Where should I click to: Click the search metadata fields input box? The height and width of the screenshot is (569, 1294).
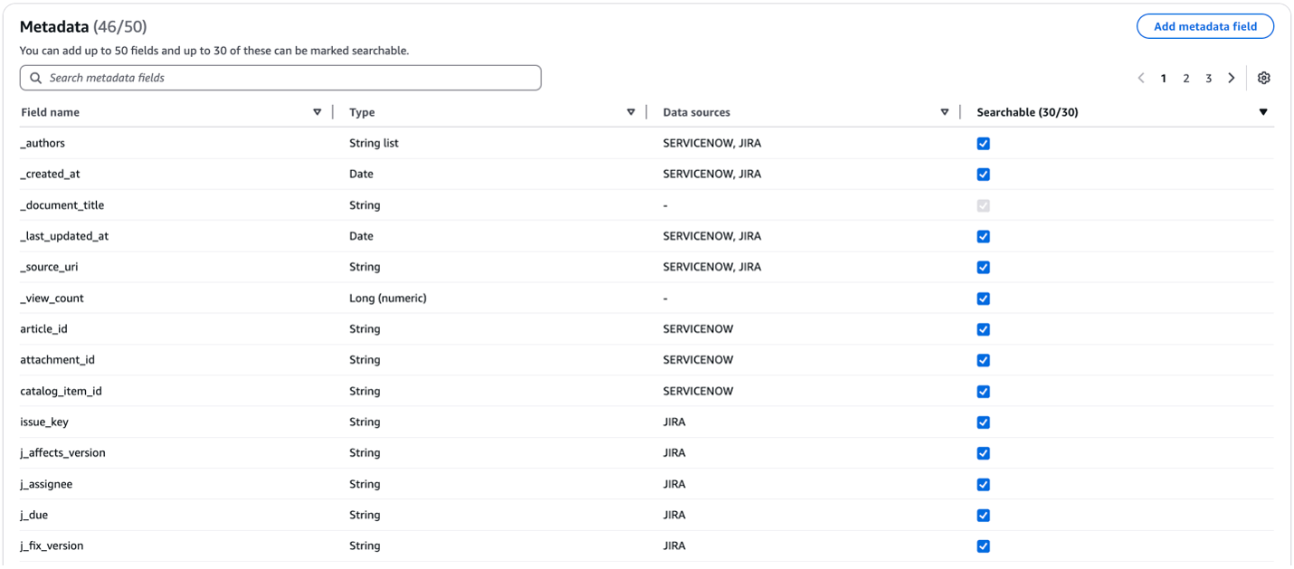coord(271,78)
